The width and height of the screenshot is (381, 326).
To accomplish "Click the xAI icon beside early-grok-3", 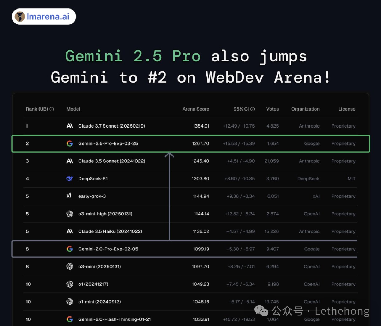I will (69, 196).
